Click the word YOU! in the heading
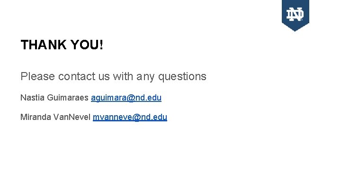The height and width of the screenshot is (192, 341). pyautogui.click(x=87, y=46)
